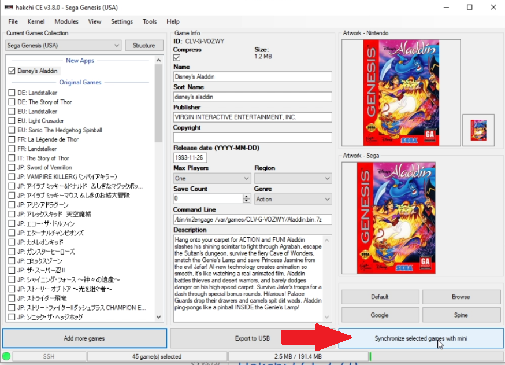505x365 pixels.
Task: Click the Sort Name input field
Action: click(x=252, y=97)
